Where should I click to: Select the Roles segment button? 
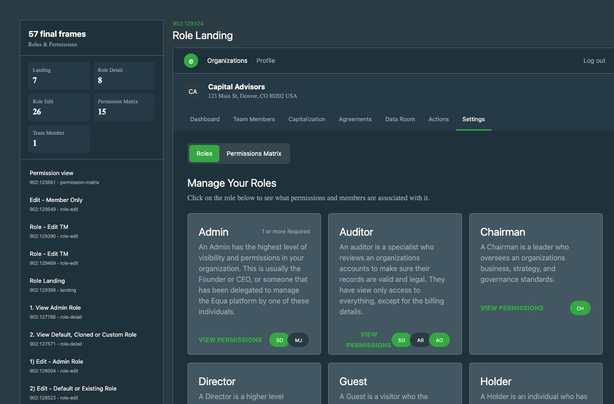pyautogui.click(x=204, y=154)
